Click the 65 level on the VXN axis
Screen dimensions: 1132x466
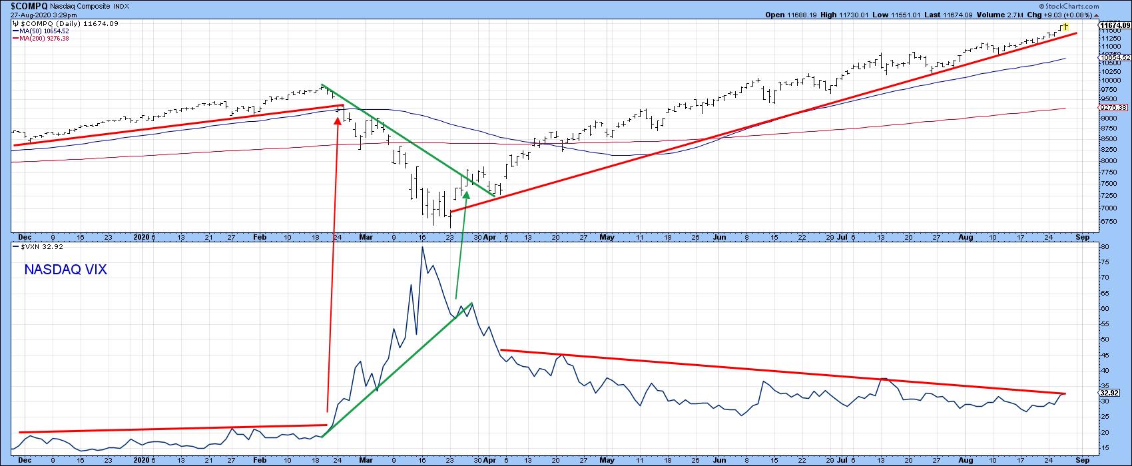click(1105, 293)
